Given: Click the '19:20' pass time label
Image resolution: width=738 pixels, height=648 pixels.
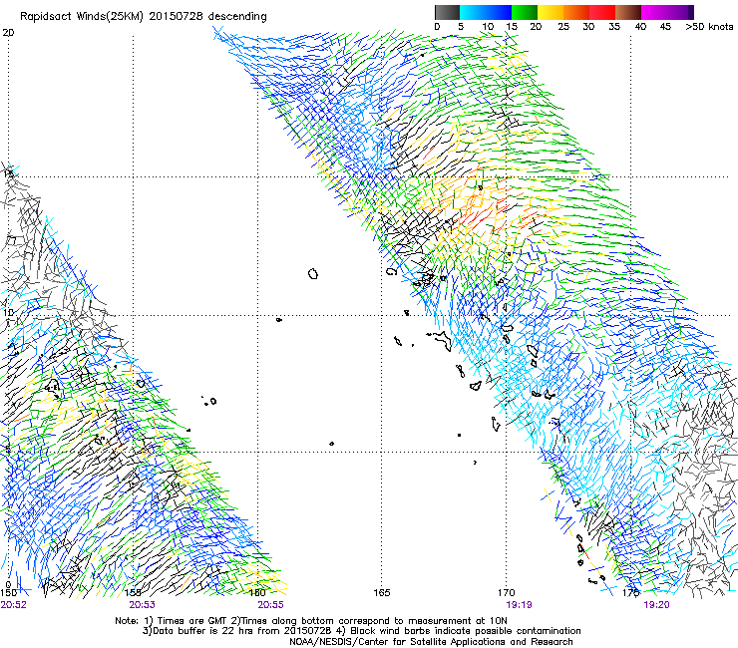Looking at the screenshot, I should 656,605.
